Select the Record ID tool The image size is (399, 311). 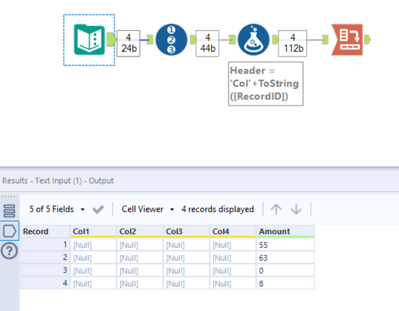[x=171, y=40]
